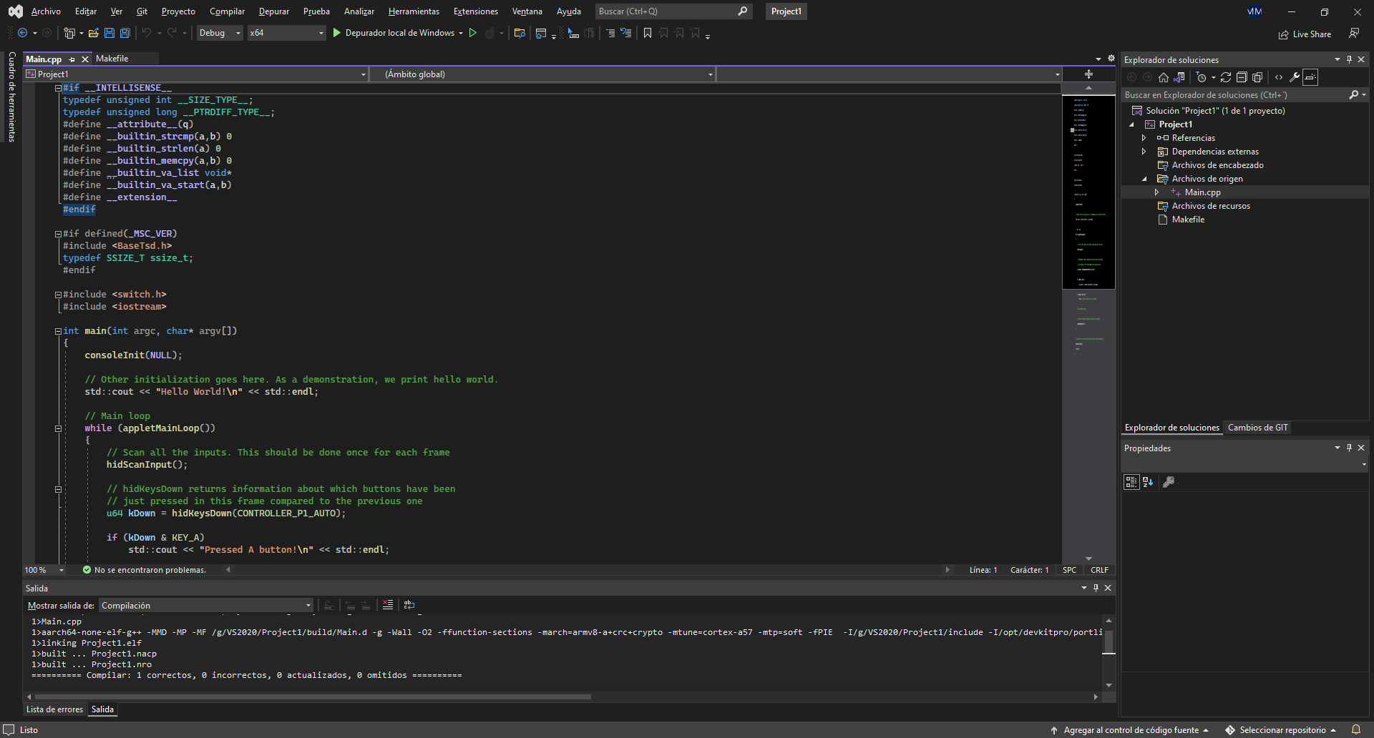This screenshot has width=1374, height=738.
Task: Click Agregar al control de código fuente
Action: [1131, 730]
